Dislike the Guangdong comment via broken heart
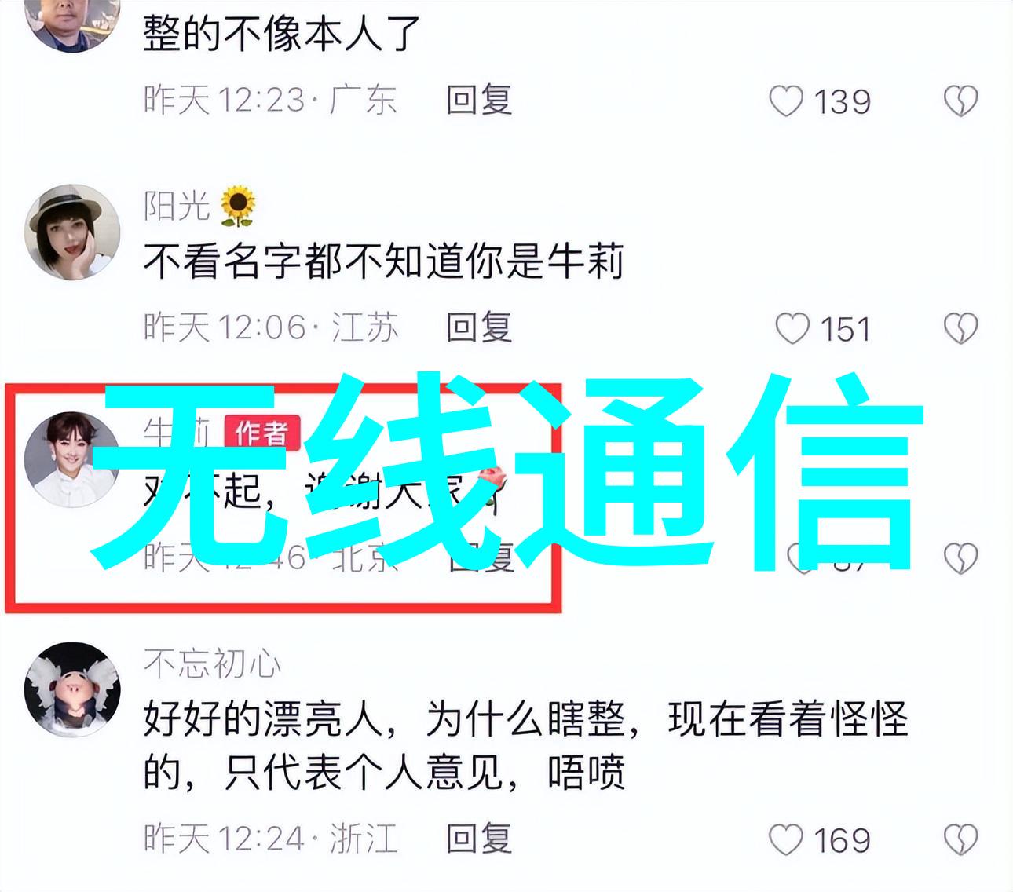Viewport: 1013px width, 892px height. pyautogui.click(x=960, y=102)
